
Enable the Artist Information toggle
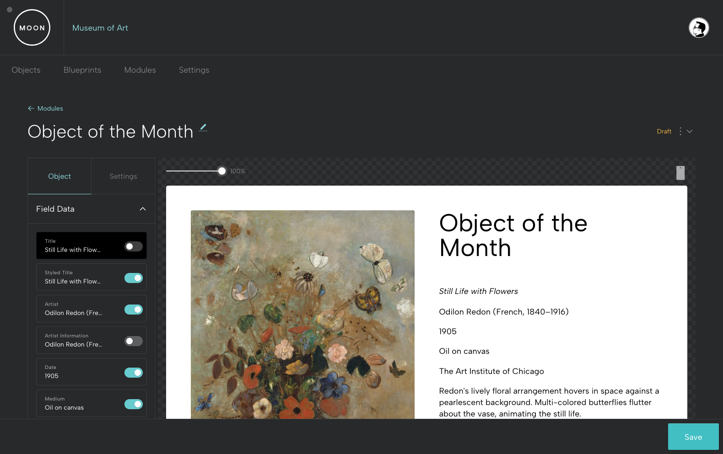pyautogui.click(x=134, y=341)
